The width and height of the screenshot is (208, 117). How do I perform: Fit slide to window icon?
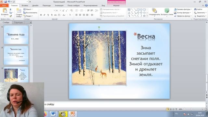coord(206,109)
